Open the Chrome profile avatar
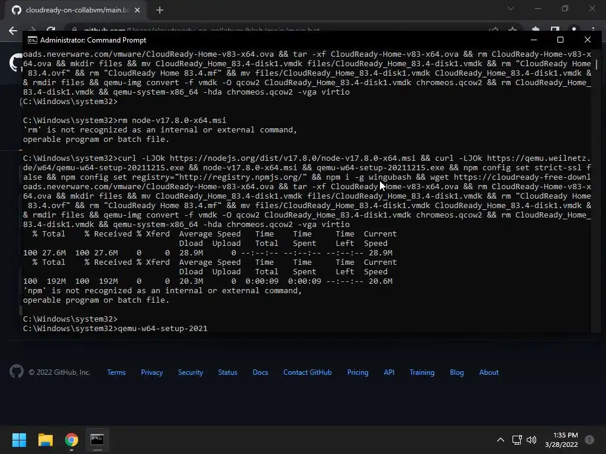Viewport: 606px width, 454px height. point(574,30)
